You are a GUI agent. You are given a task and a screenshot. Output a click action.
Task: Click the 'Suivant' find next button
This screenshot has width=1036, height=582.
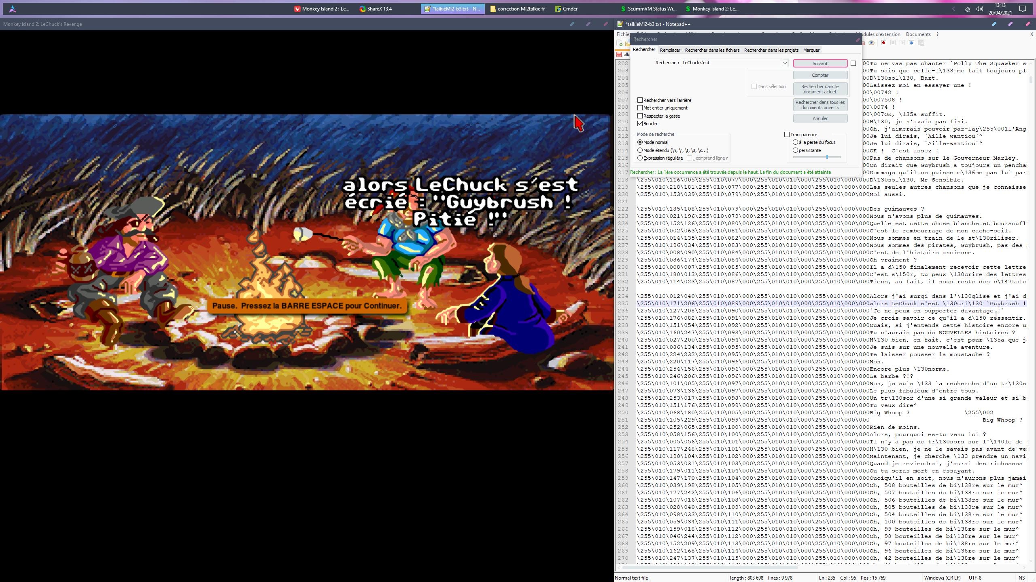coord(820,63)
